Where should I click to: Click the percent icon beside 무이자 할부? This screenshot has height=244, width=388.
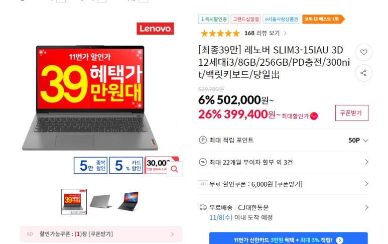coord(203,162)
